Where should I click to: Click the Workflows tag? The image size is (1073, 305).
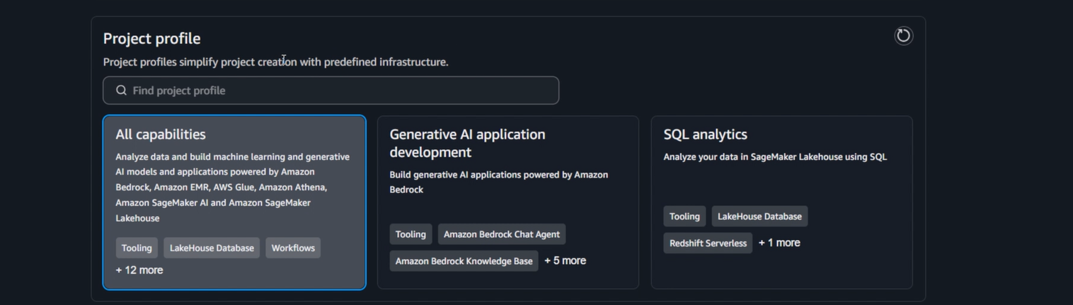[293, 248]
